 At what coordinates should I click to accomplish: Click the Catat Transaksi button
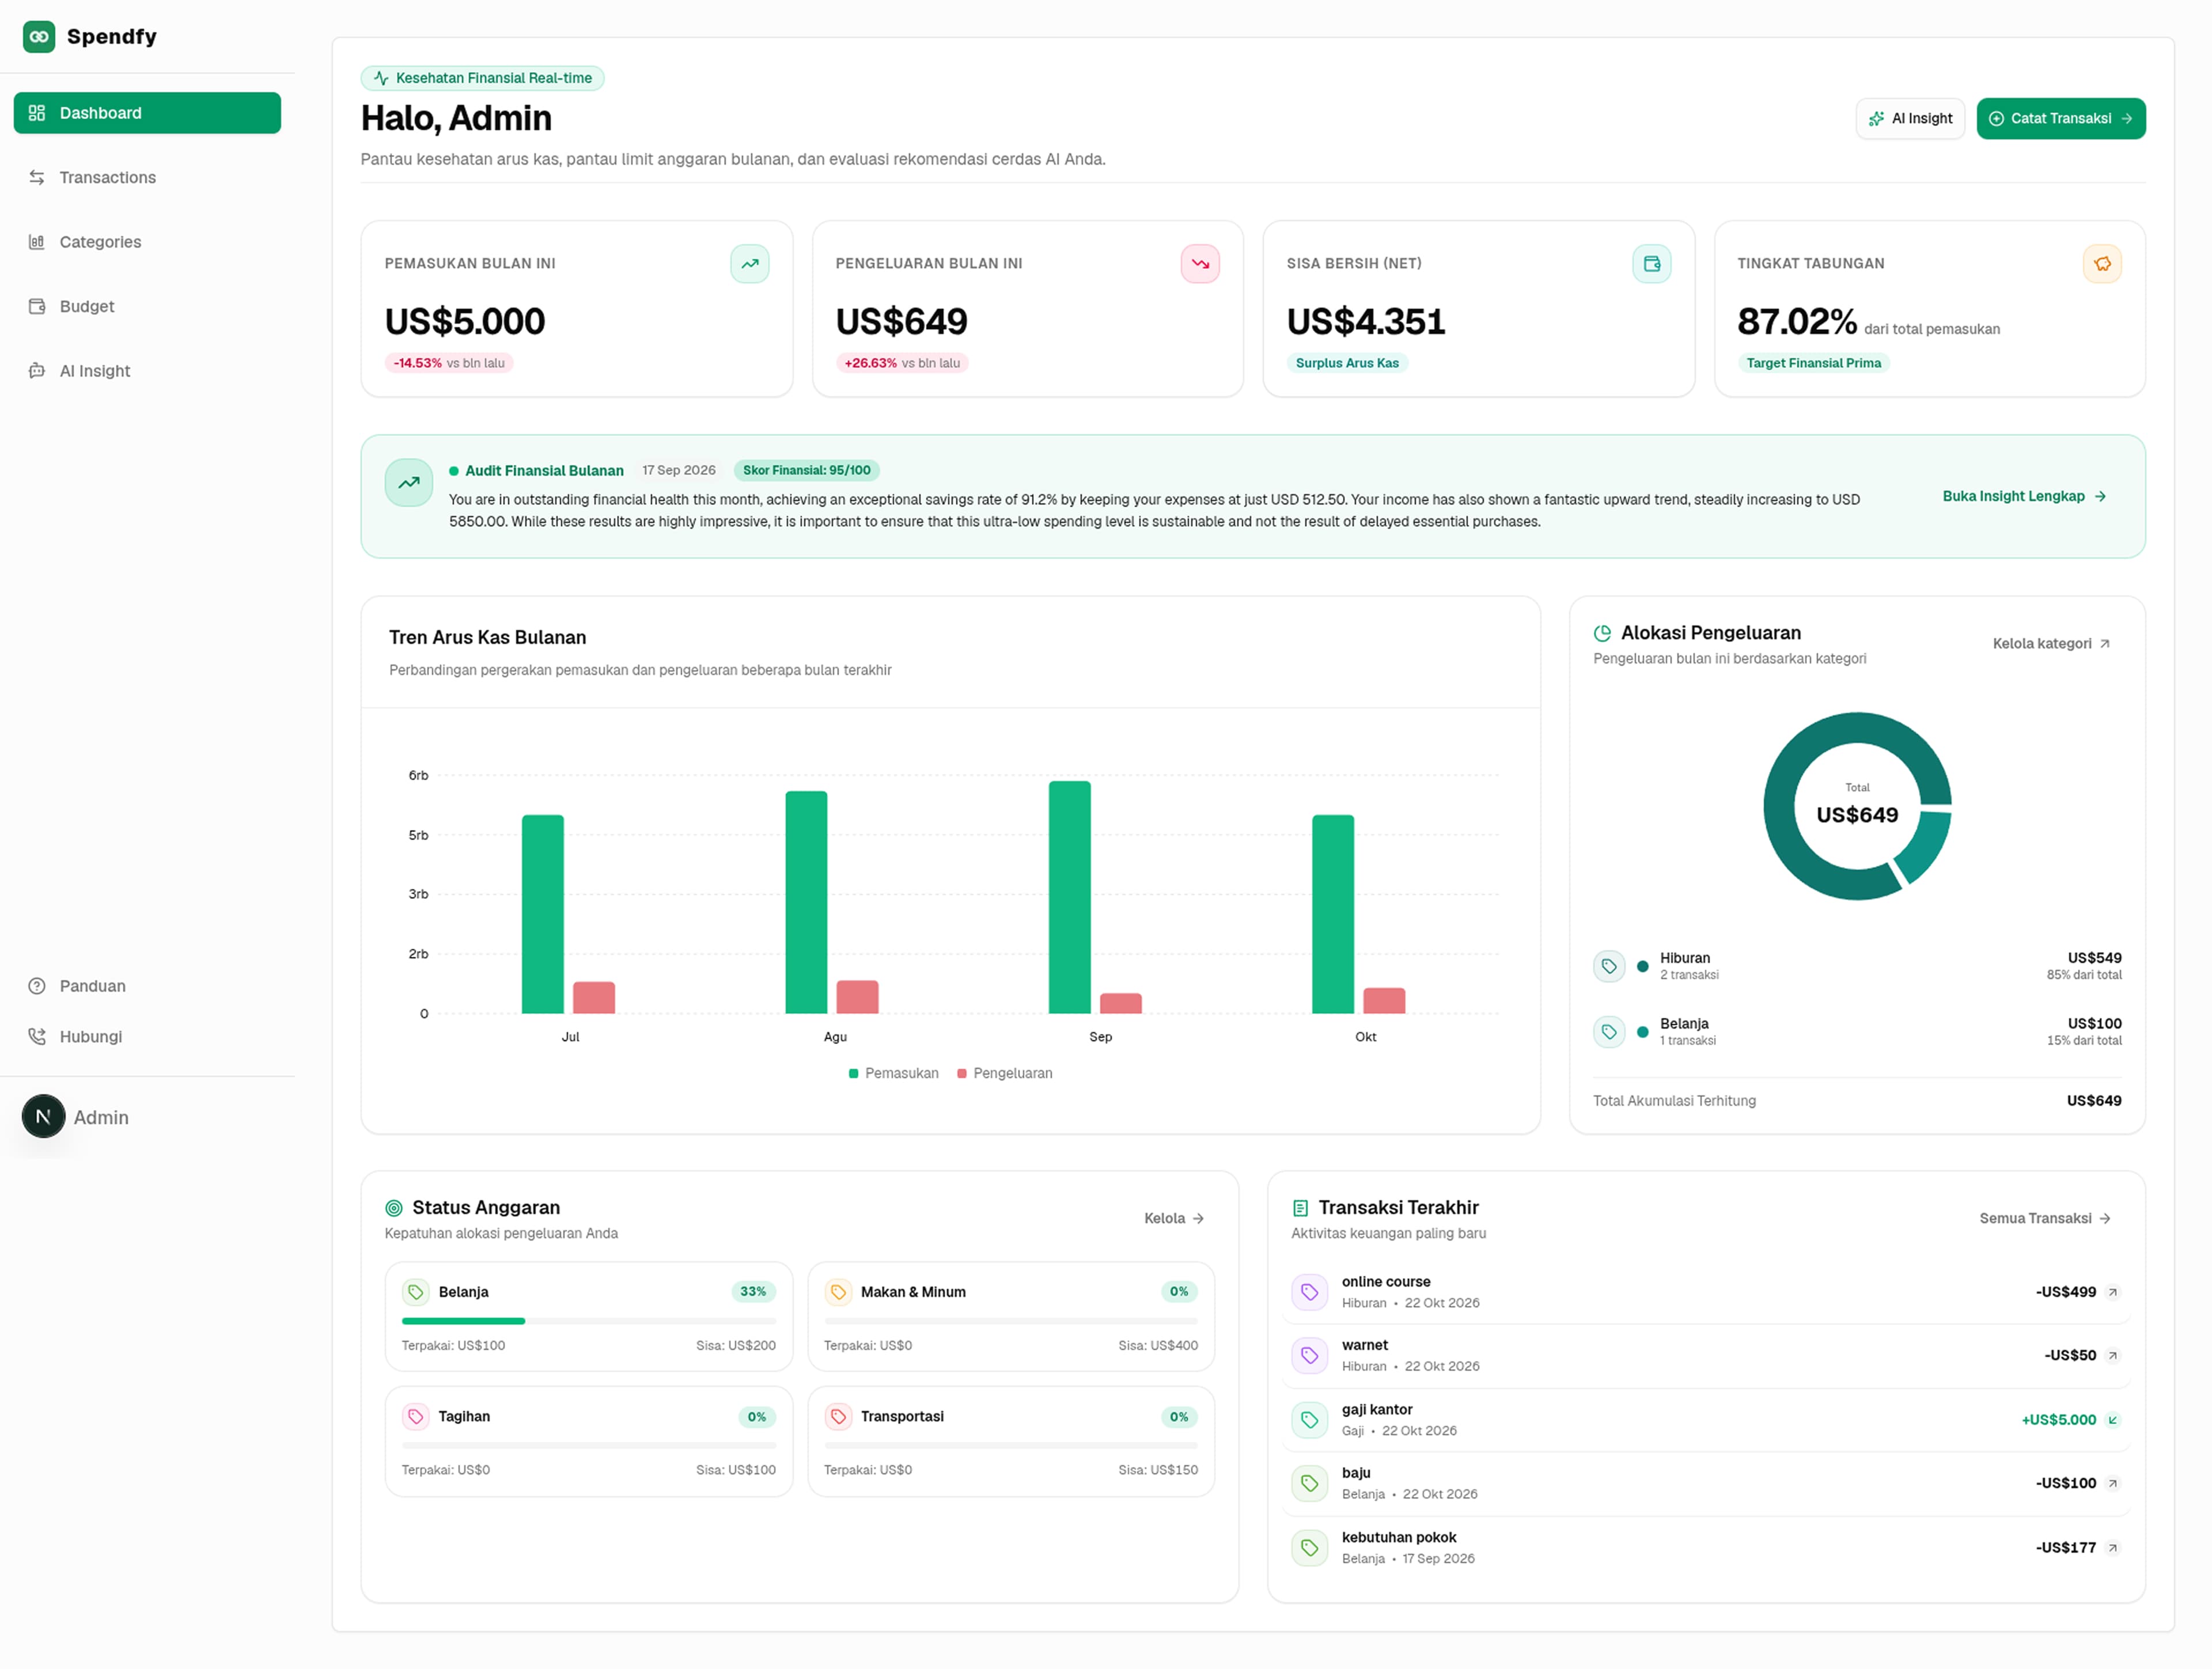(x=2060, y=118)
